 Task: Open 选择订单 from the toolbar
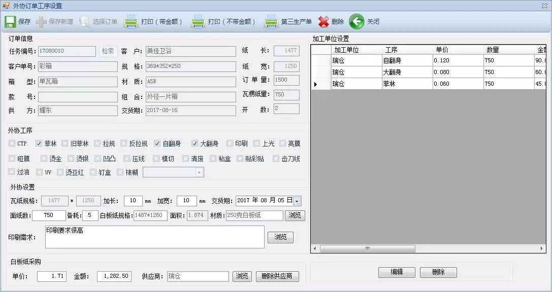85,22
